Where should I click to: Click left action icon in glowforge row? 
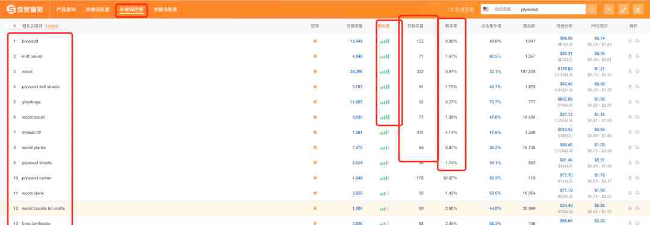(630, 102)
